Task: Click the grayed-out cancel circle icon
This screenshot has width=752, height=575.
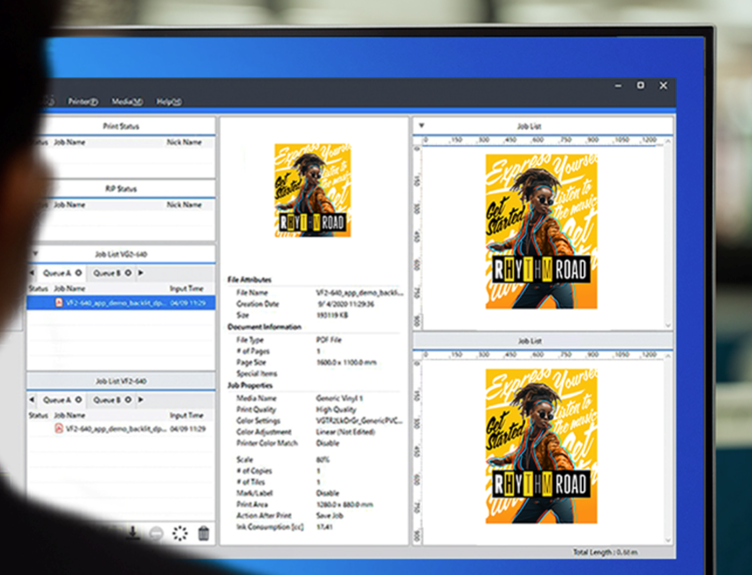Action: (156, 534)
